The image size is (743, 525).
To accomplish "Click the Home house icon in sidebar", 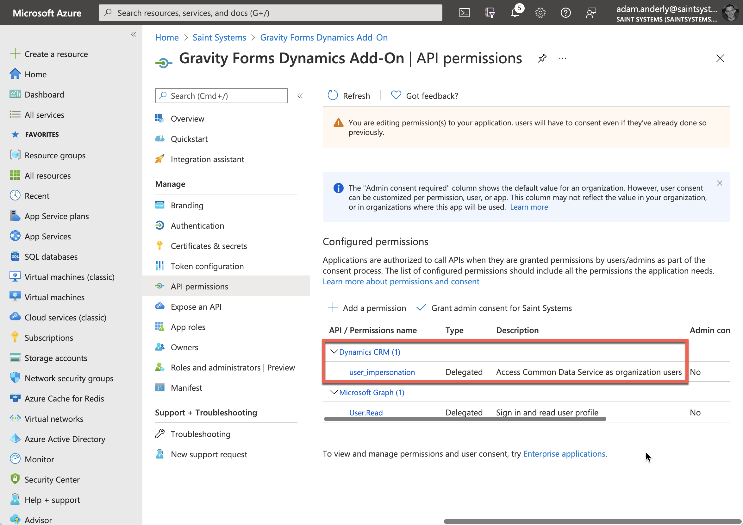I will pyautogui.click(x=15, y=74).
